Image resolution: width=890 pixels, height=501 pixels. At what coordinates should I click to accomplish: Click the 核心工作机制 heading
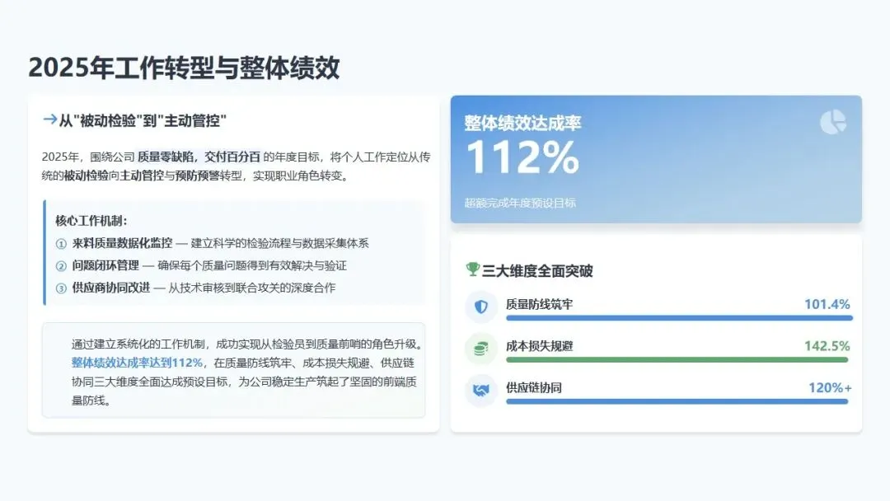91,221
